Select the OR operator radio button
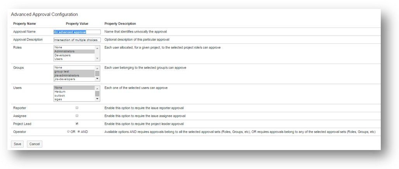This screenshot has width=399, height=169. pyautogui.click(x=69, y=132)
